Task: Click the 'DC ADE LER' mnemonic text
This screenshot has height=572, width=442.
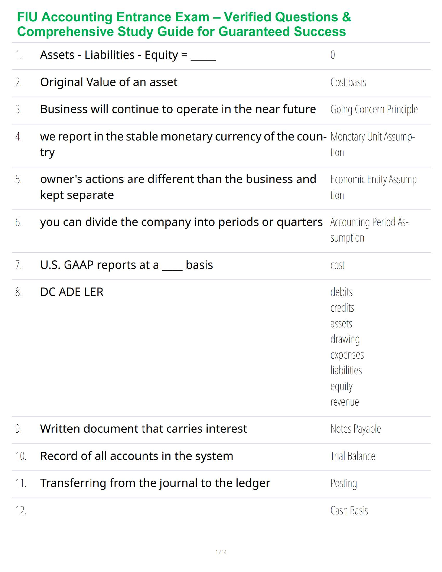Action: tap(71, 292)
